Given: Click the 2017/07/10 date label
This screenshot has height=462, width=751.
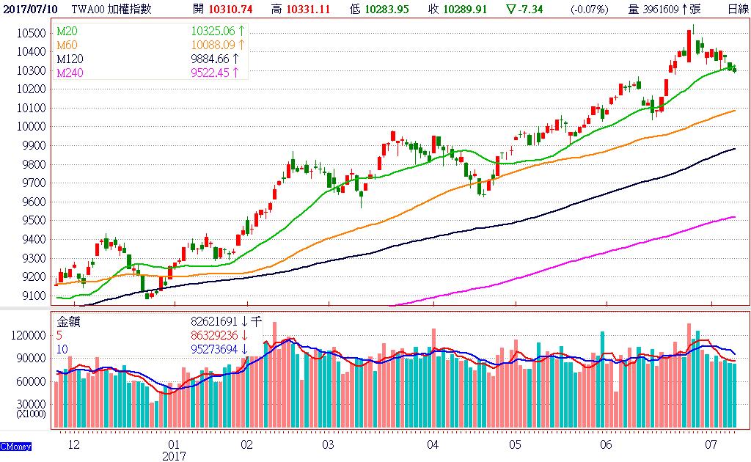Looking at the screenshot, I should (x=30, y=10).
